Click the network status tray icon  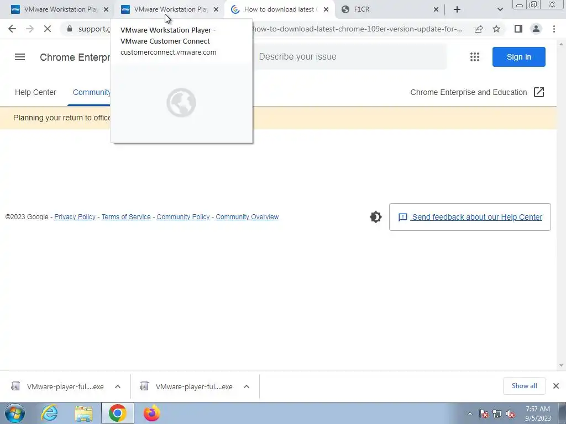pyautogui.click(x=497, y=414)
